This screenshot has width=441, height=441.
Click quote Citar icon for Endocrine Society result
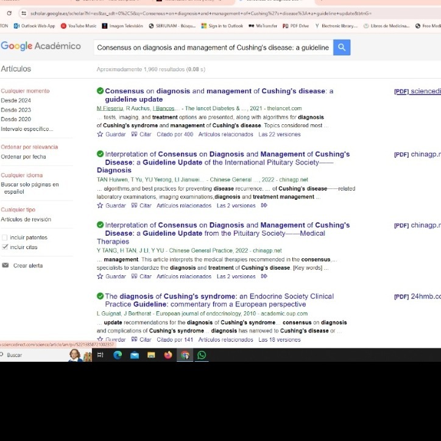pyautogui.click(x=134, y=339)
